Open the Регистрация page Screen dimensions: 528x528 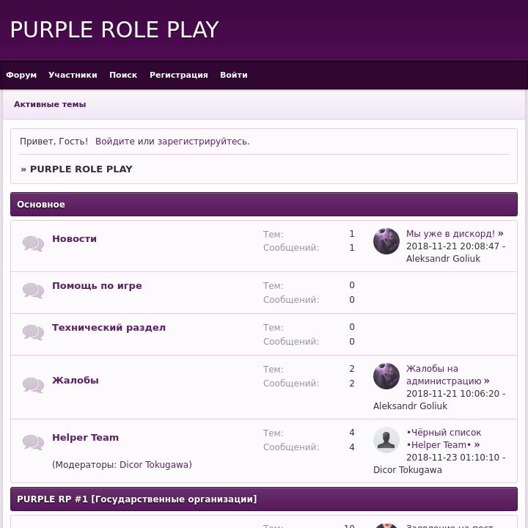pos(179,75)
